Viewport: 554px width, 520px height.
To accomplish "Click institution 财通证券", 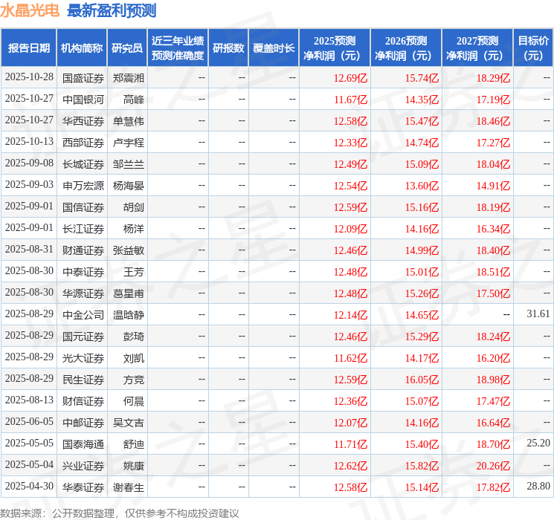I will [83, 250].
